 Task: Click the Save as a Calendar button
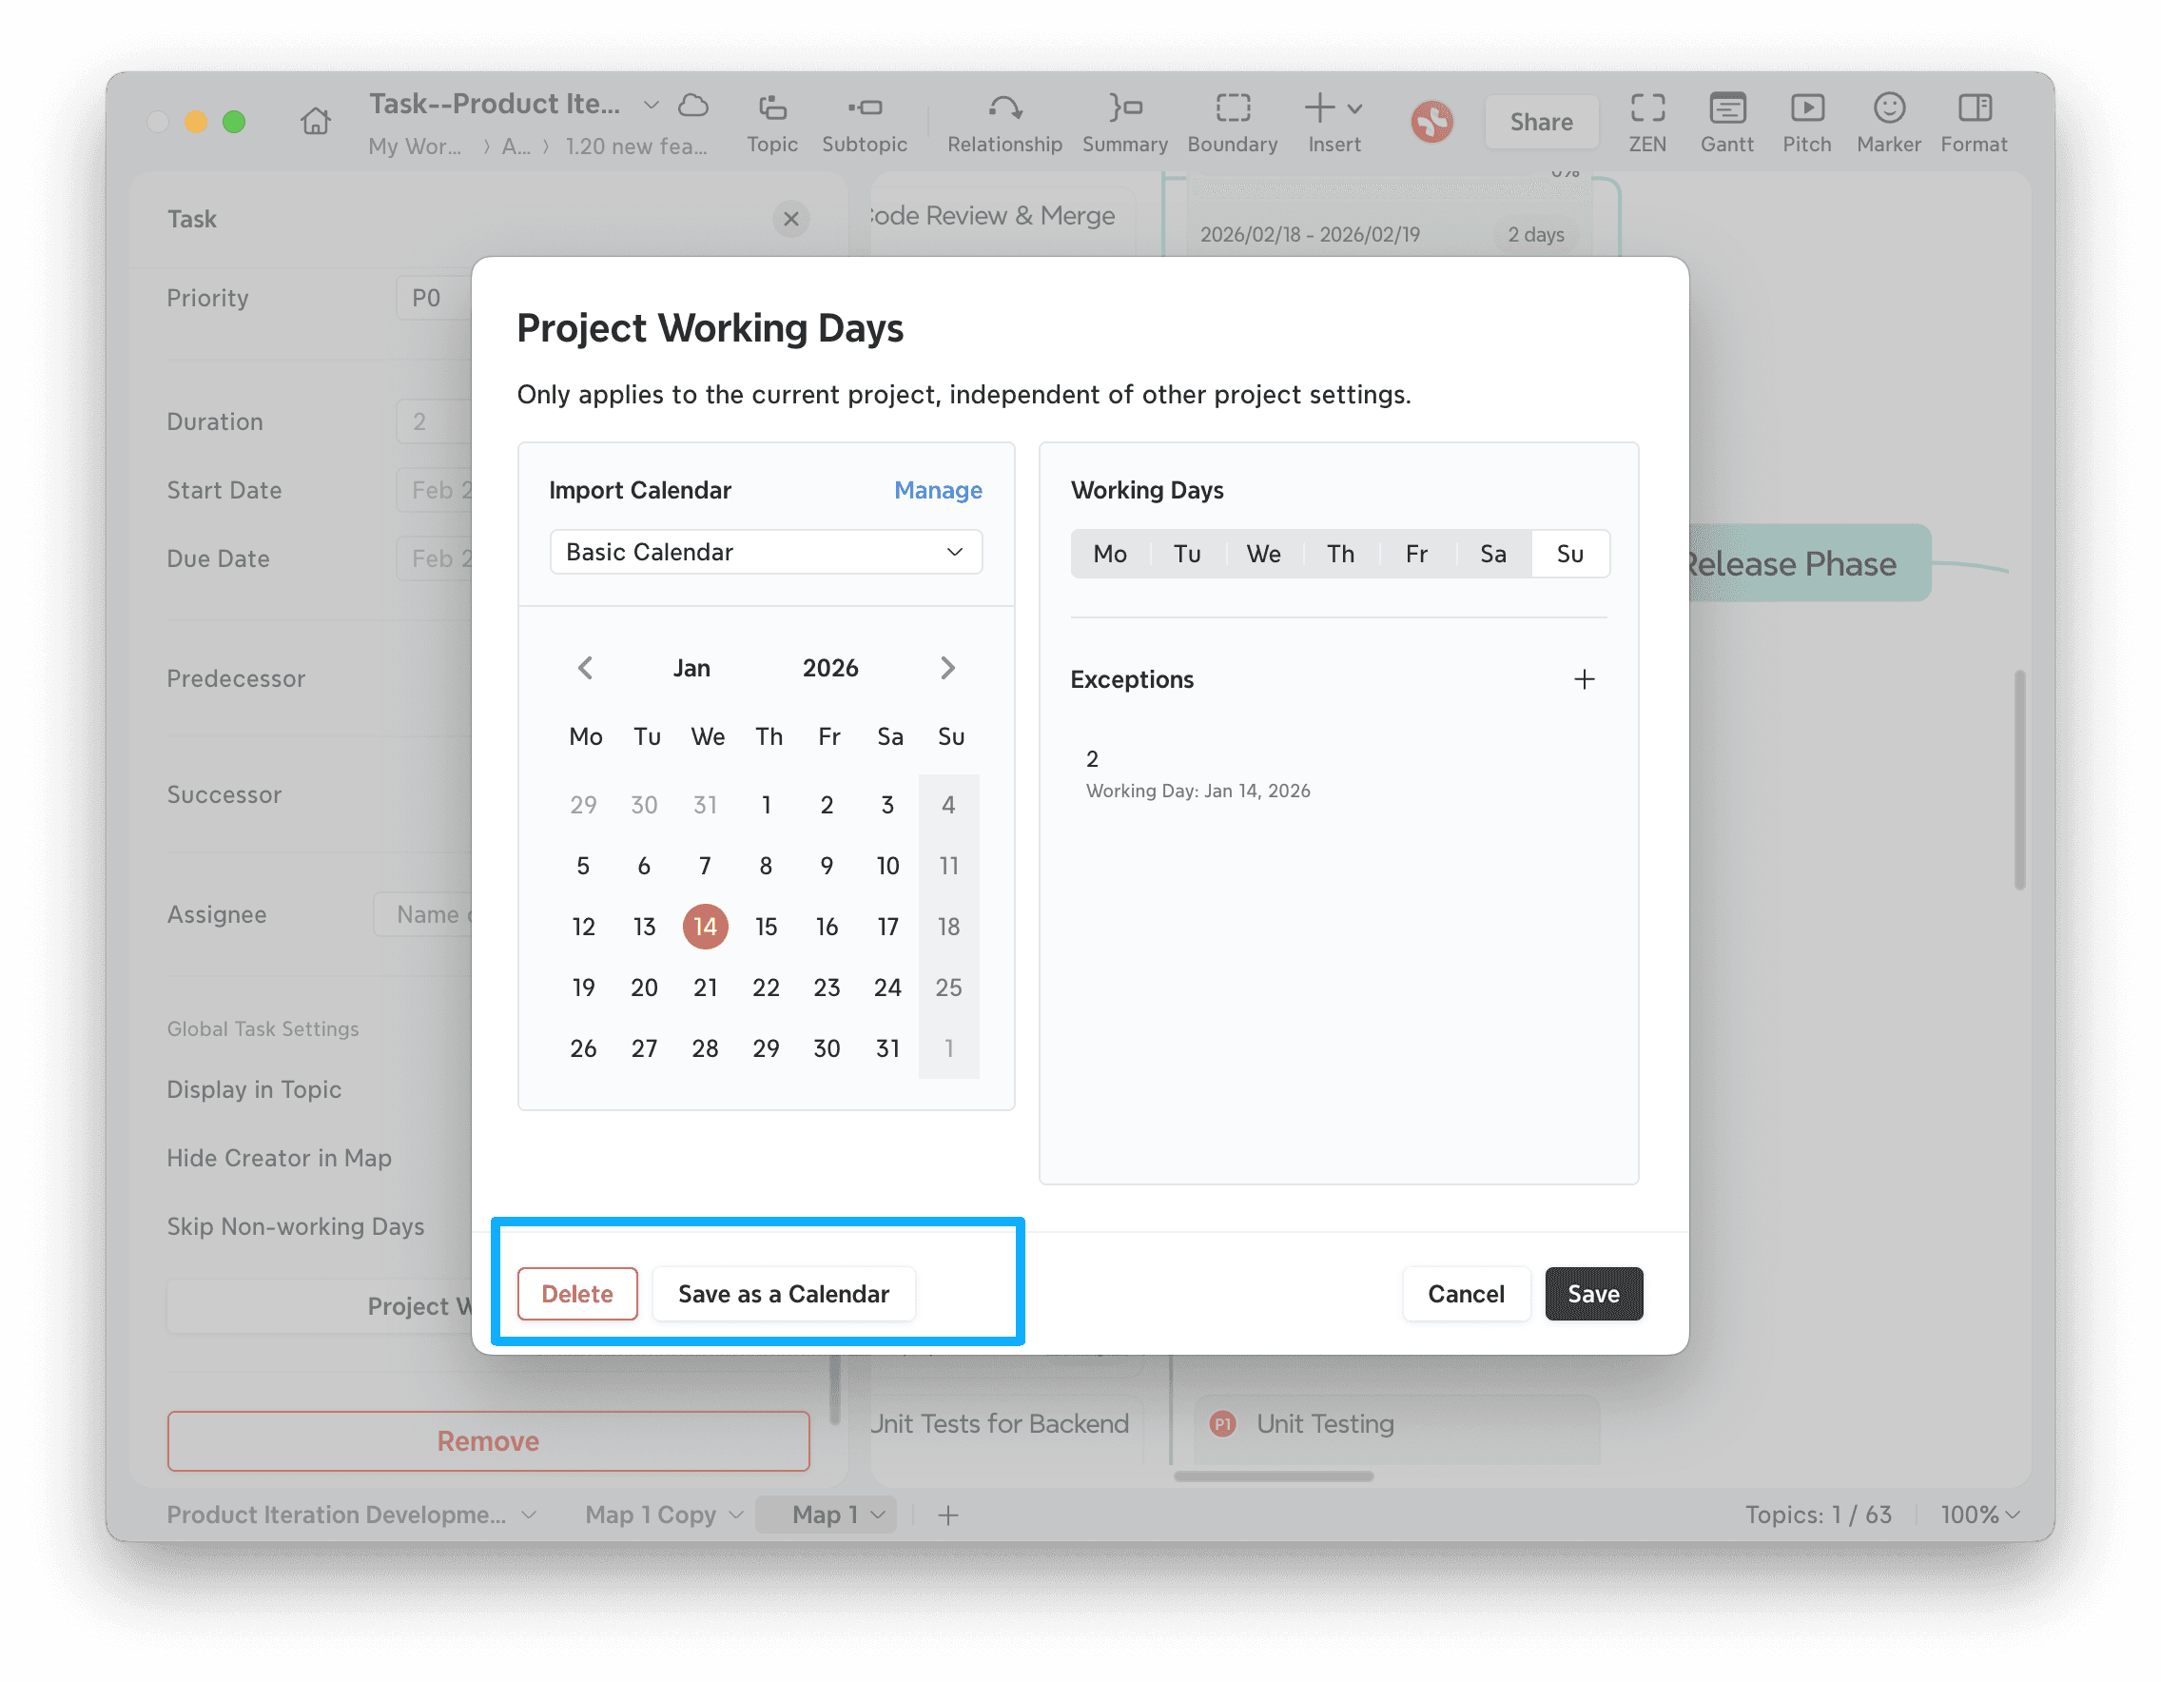[x=783, y=1294]
